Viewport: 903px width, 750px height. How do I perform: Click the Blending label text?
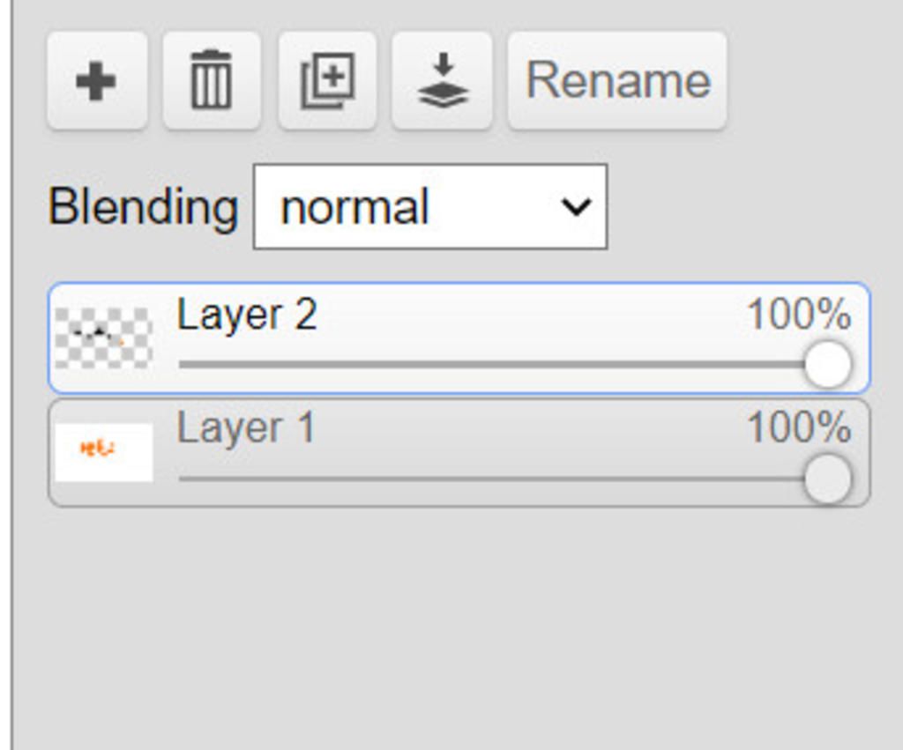[x=143, y=208]
